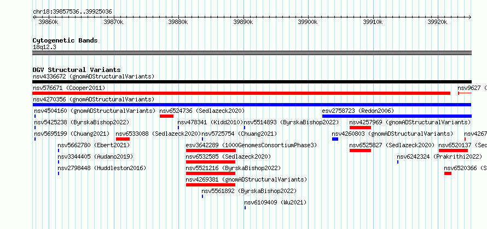The width and height of the screenshot is (487, 229).
Task: Click the 39860k ruler tick label
Action: click(x=49, y=22)
